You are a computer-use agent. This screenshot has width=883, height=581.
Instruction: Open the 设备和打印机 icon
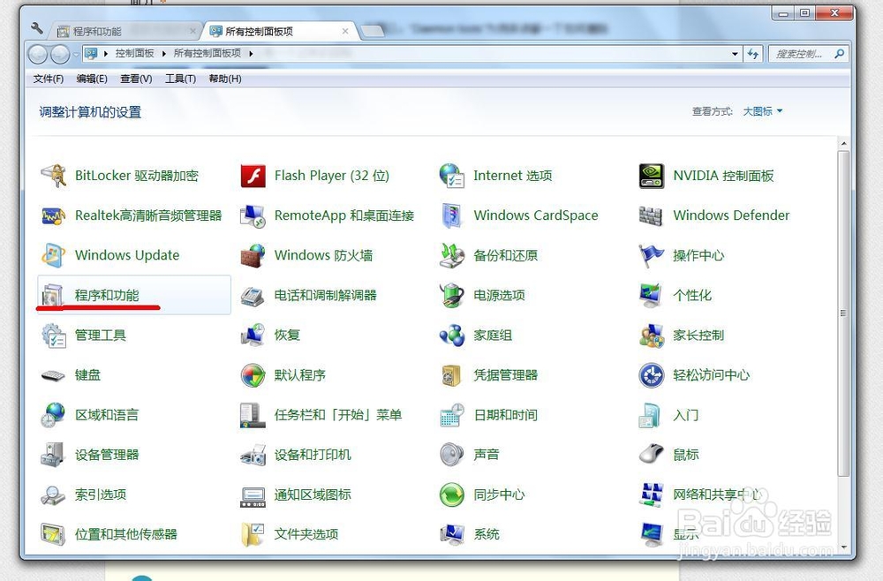253,455
